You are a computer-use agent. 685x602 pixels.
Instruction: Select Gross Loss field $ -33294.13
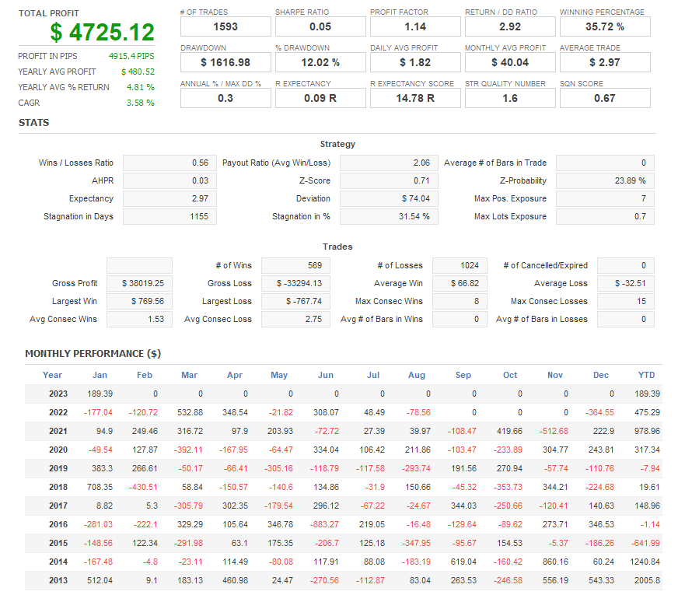click(x=295, y=284)
